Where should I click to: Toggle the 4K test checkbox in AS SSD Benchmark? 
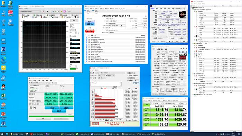(30, 98)
